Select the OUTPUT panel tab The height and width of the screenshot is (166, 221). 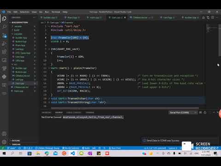tap(59, 113)
